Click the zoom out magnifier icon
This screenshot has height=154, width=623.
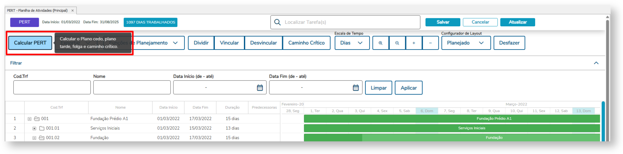tap(397, 43)
